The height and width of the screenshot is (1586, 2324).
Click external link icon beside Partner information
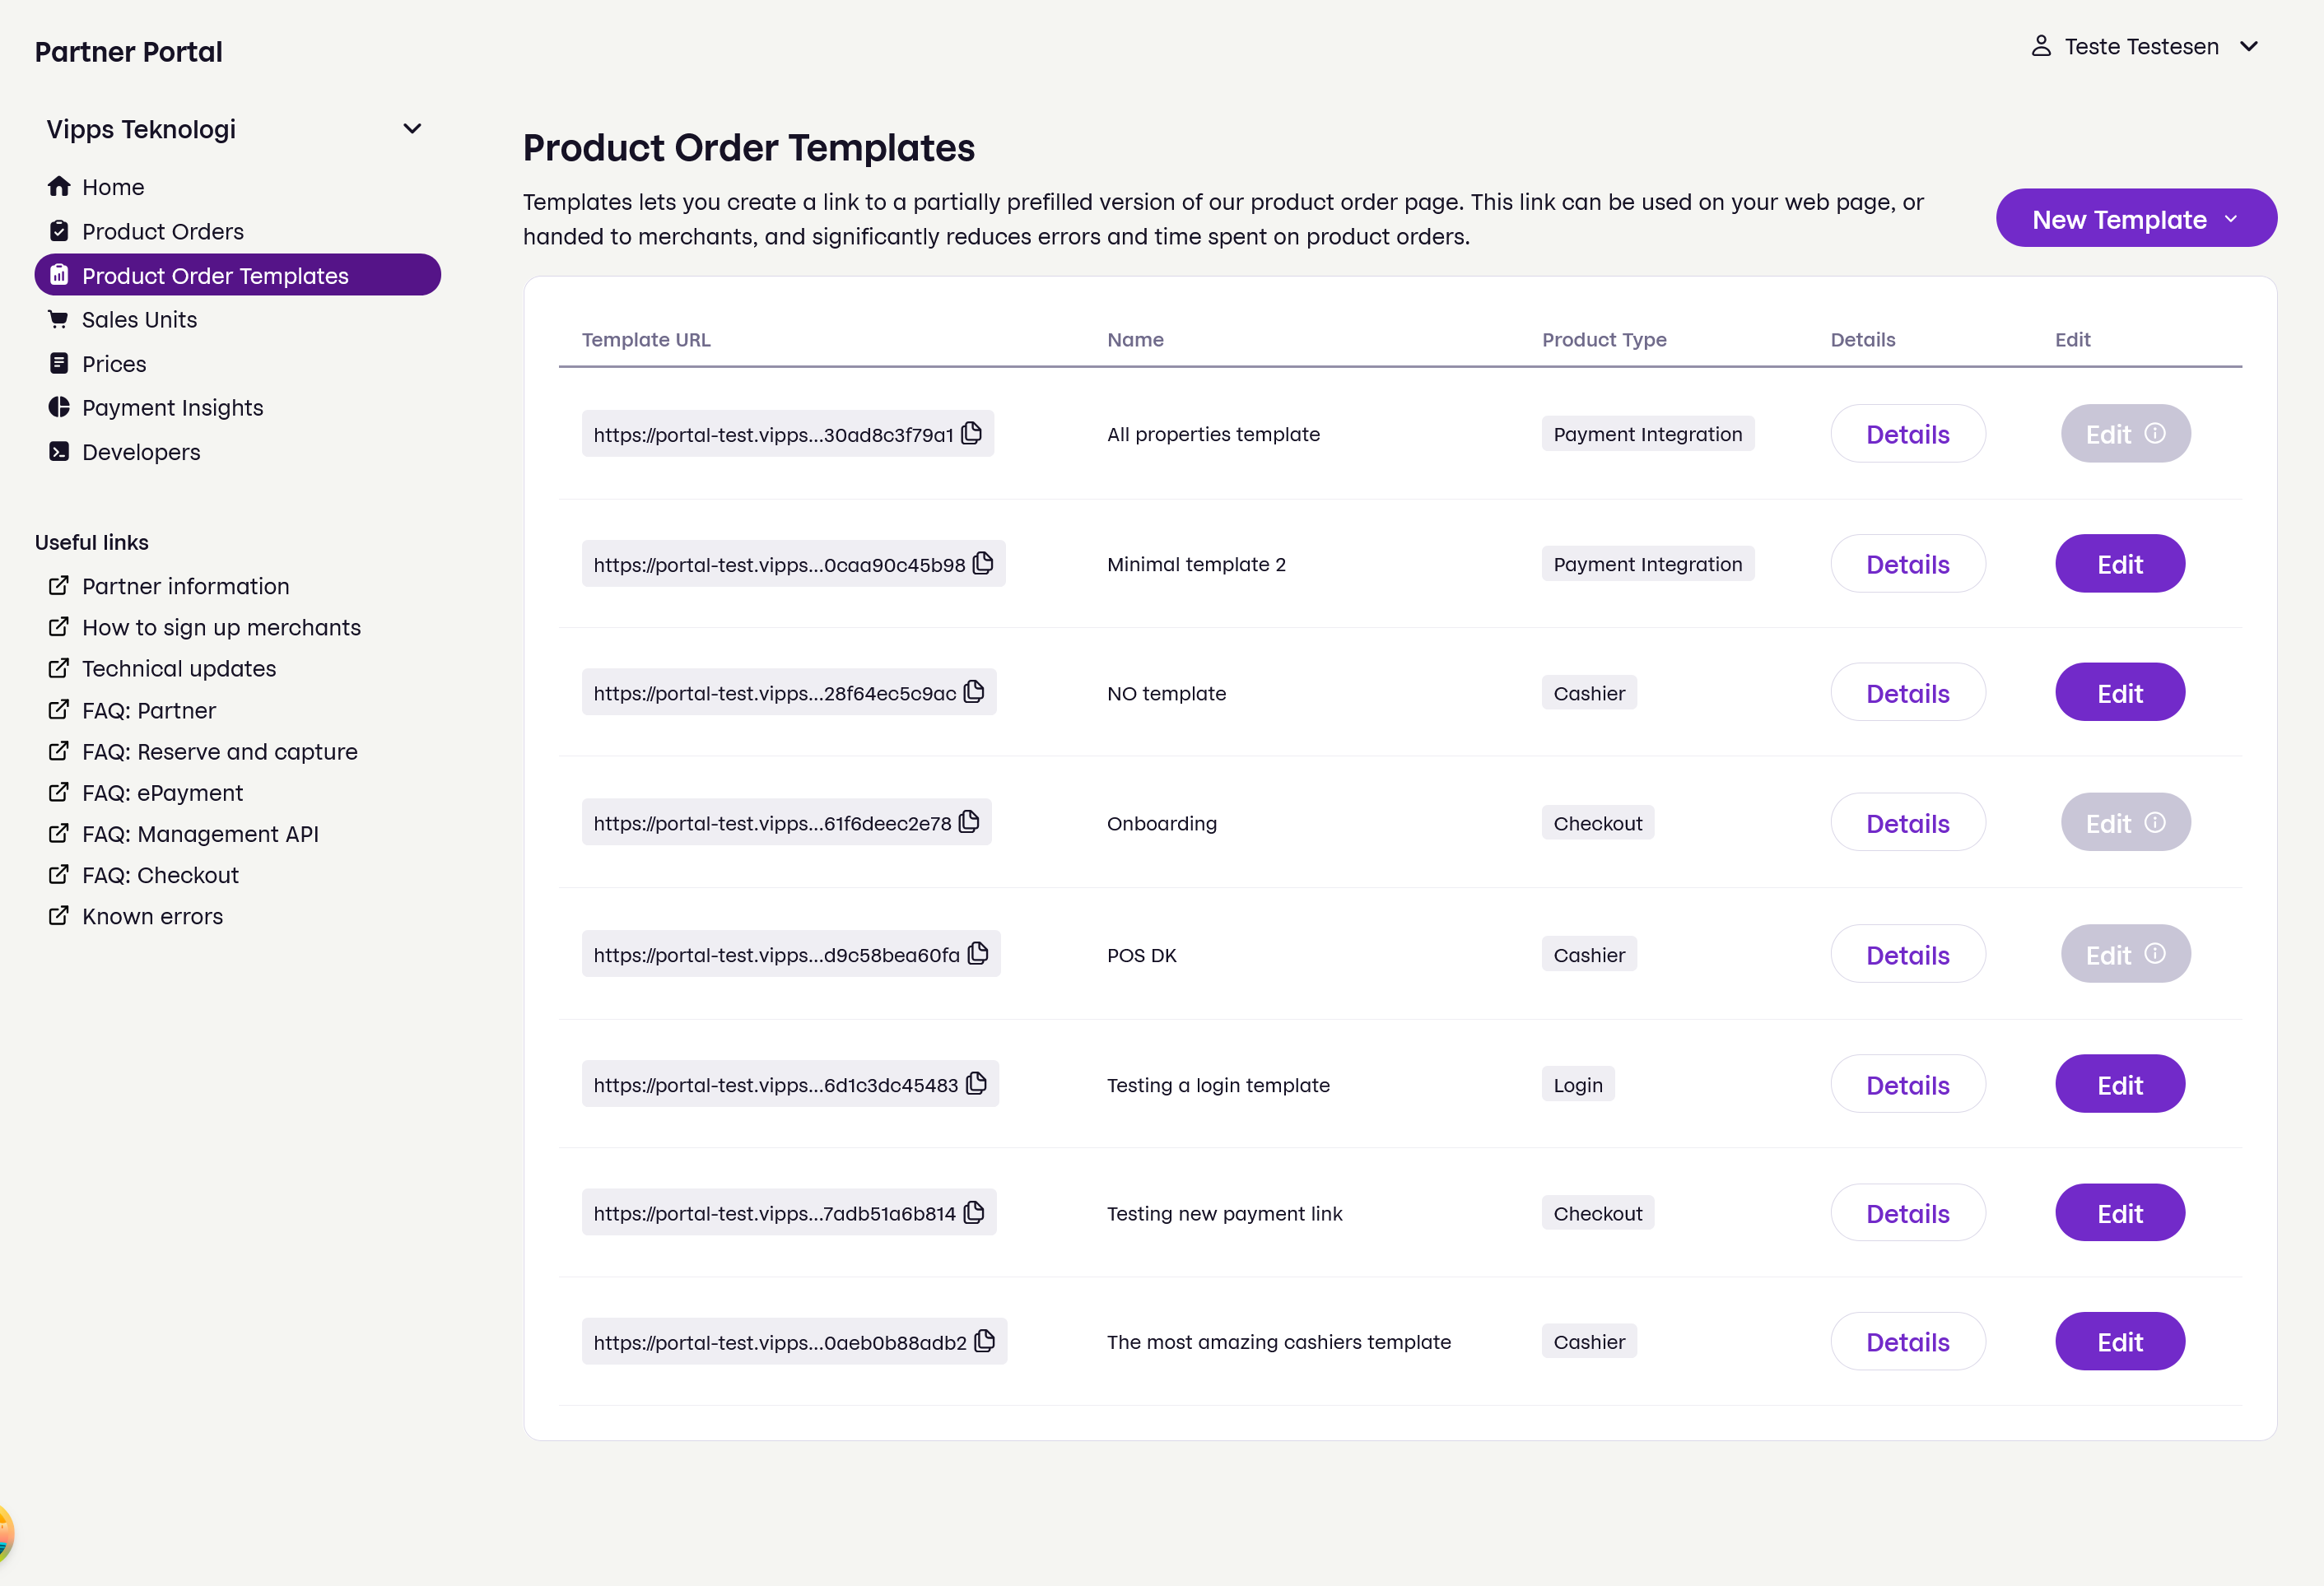coord(59,585)
